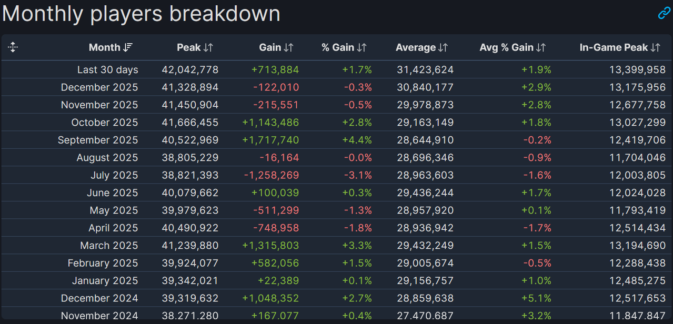This screenshot has height=324, width=673.
Task: Sort table by In-Game Peak column
Action: [x=620, y=47]
